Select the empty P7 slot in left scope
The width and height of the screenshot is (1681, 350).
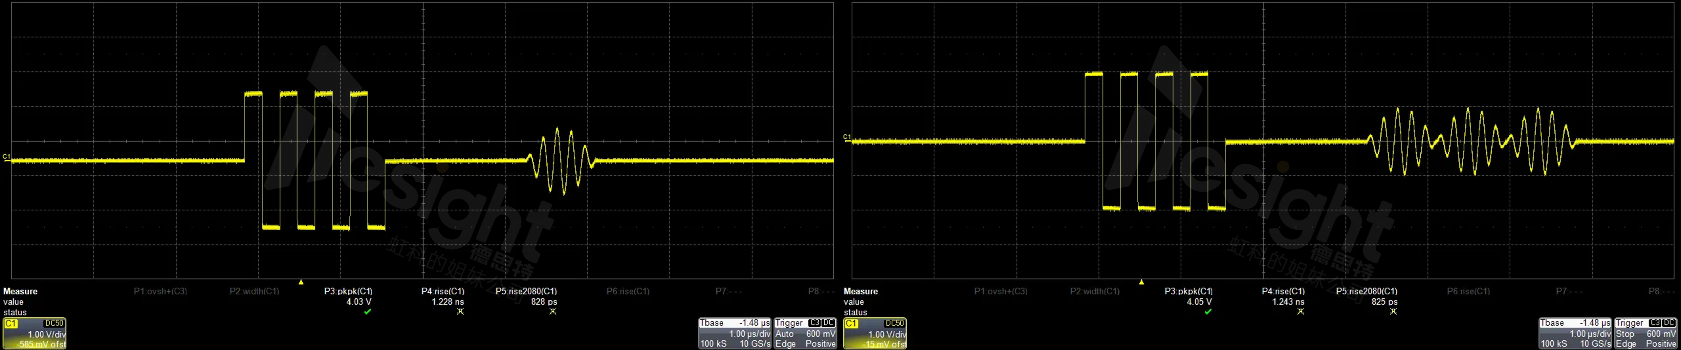click(x=730, y=291)
